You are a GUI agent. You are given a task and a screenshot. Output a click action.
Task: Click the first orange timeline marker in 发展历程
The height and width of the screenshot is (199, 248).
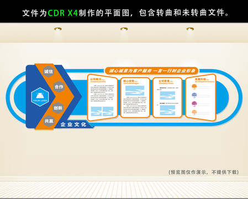click(194, 86)
